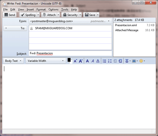The width and height of the screenshot is (158, 136).
Task: Click the indent text icon
Action: pyautogui.click(x=120, y=61)
